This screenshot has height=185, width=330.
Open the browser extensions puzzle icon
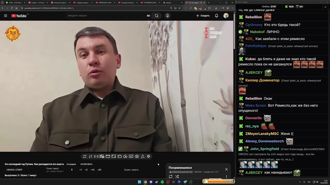pos(209,8)
